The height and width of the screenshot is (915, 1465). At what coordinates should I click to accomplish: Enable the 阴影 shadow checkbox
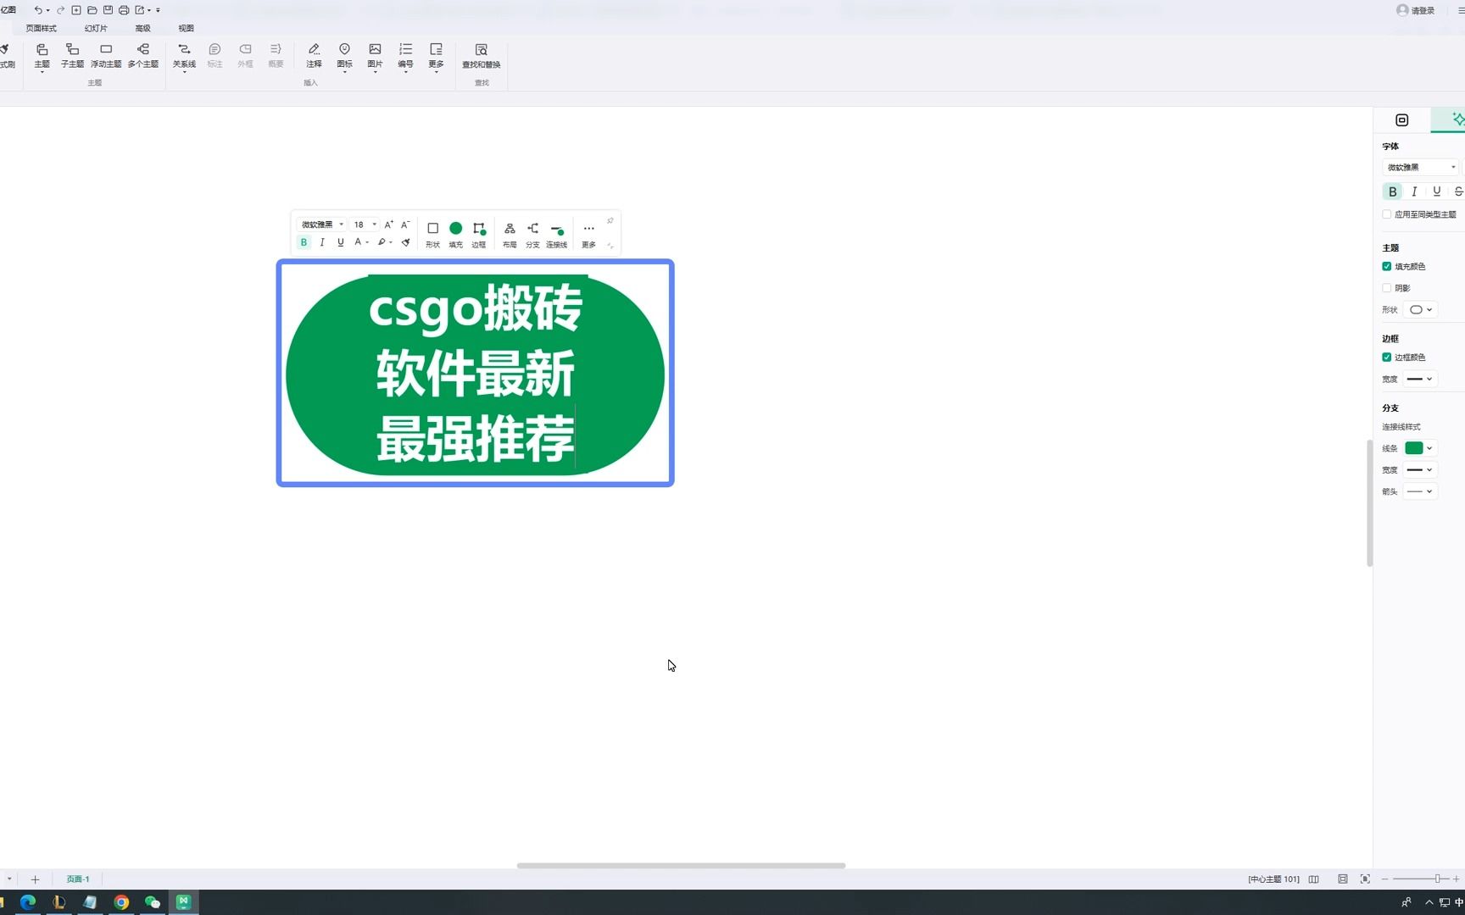[1387, 288]
